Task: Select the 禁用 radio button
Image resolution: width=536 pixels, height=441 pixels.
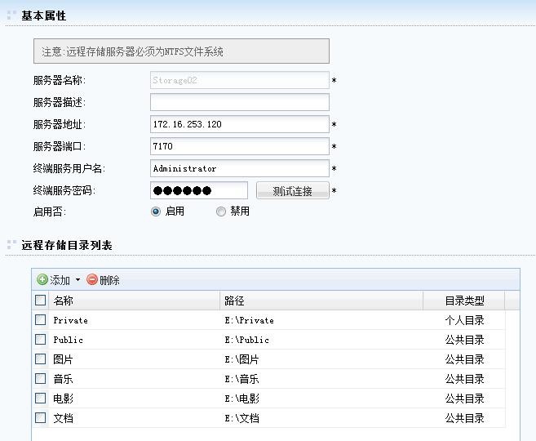Action: (221, 212)
